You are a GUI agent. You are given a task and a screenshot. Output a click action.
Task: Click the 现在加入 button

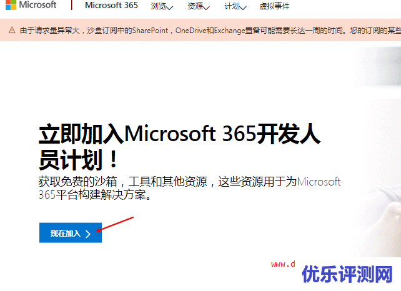(x=71, y=233)
